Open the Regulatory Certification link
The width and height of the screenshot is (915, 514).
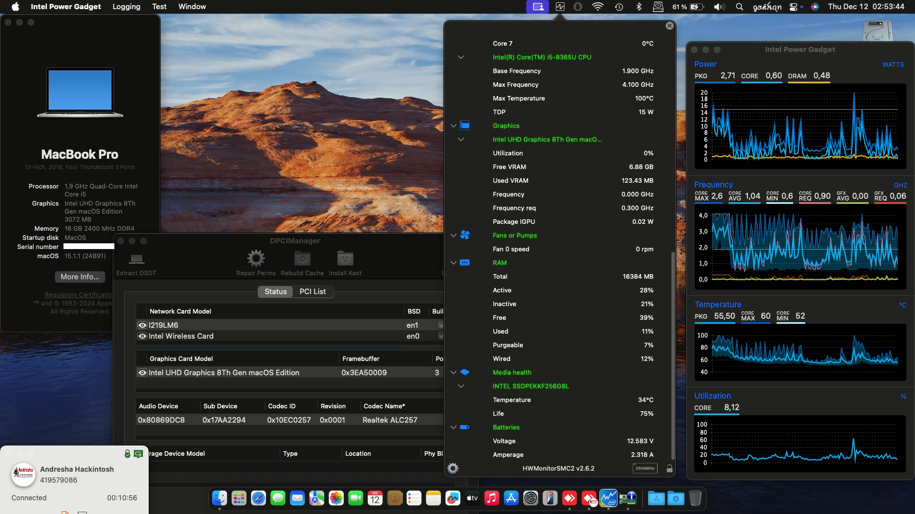click(79, 295)
